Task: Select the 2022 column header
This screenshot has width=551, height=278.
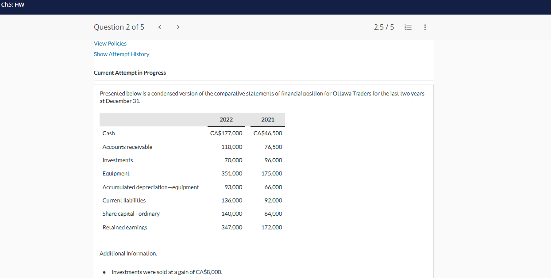Action: point(226,119)
